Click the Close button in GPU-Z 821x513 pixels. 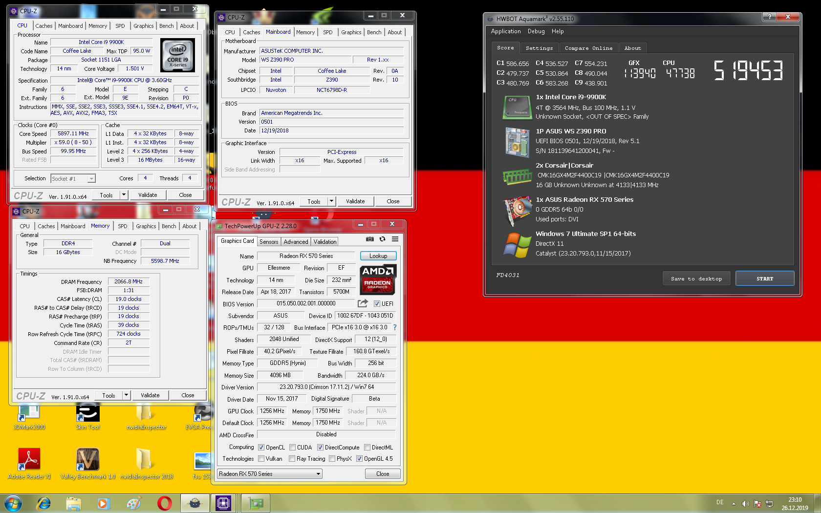(x=383, y=473)
